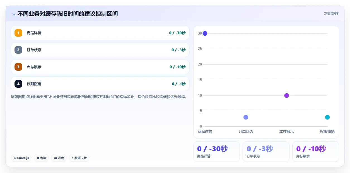Click the 数据卡片 tag chip
Image resolution: width=350 pixels, height=173 pixels.
pyautogui.click(x=79, y=158)
